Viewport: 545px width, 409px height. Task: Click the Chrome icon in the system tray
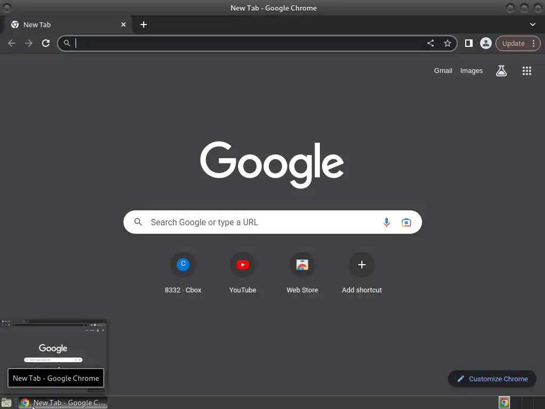(x=504, y=403)
